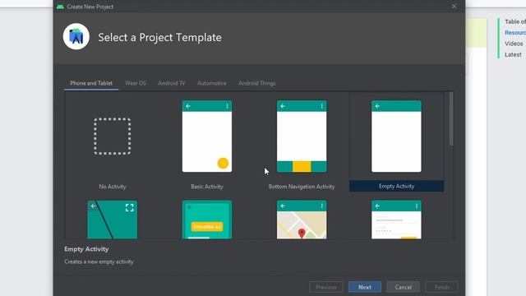Click the Android Studio logo icon
Image resolution: width=526 pixels, height=296 pixels.
point(76,36)
